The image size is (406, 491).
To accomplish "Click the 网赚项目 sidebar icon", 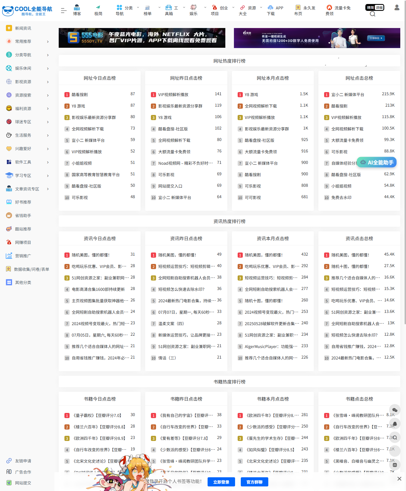I will (9, 242).
